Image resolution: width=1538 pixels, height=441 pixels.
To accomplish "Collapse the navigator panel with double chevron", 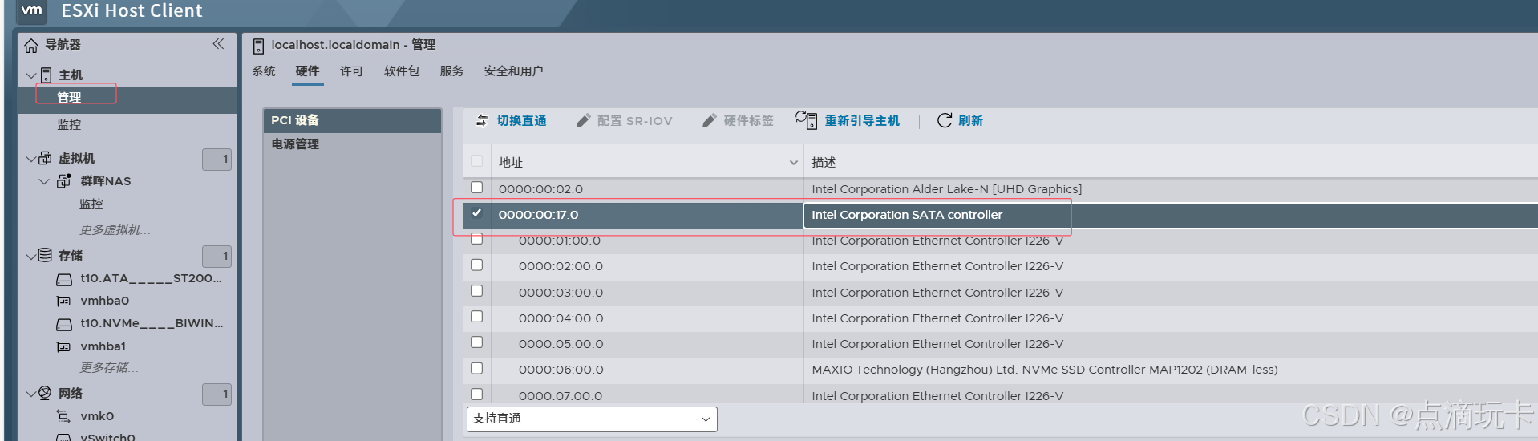I will point(218,44).
